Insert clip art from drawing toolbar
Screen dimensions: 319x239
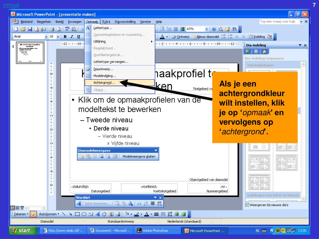[x=111, y=214]
